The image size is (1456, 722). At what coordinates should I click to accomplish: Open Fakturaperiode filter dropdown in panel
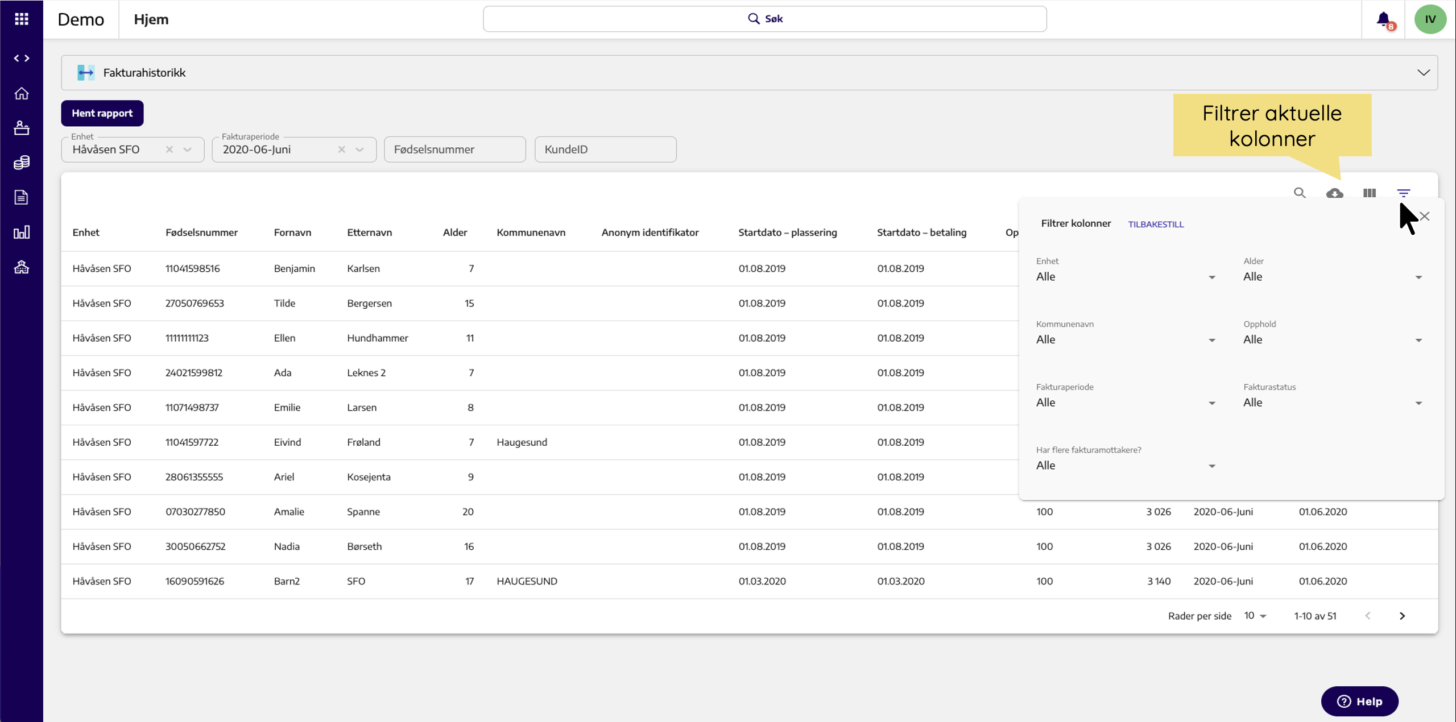click(1126, 403)
